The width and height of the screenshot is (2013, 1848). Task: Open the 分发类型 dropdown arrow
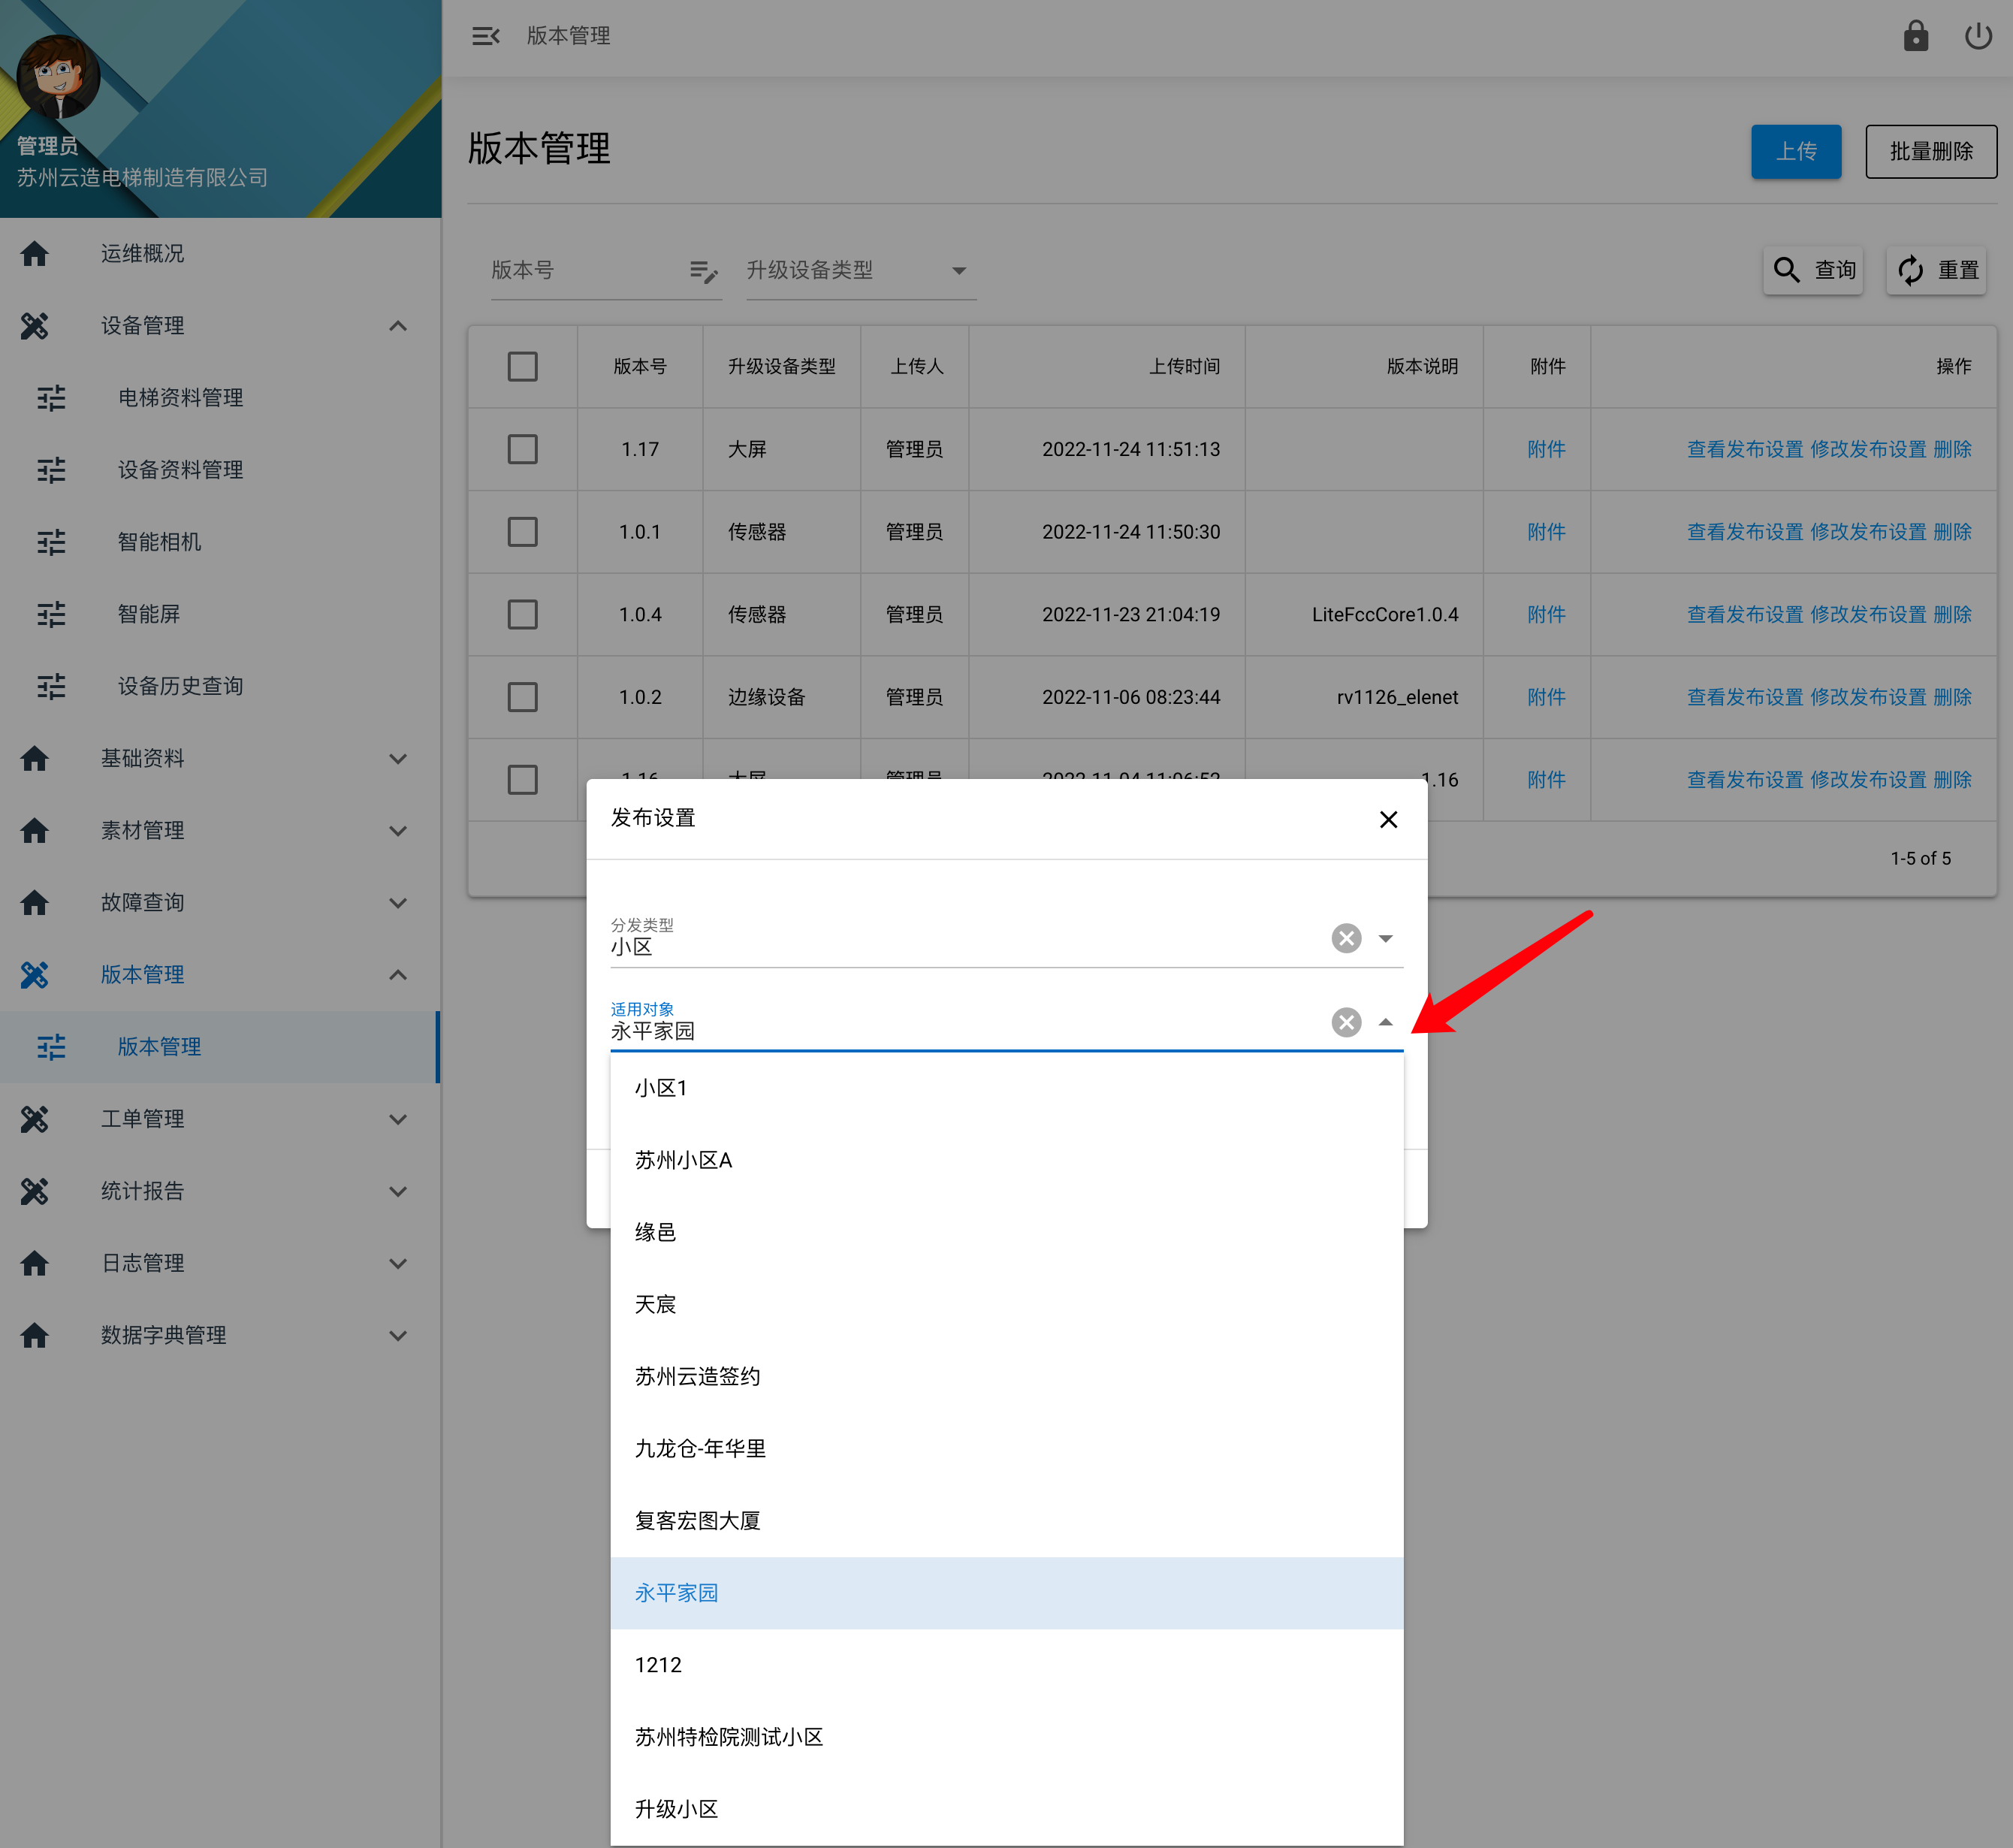coord(1385,938)
